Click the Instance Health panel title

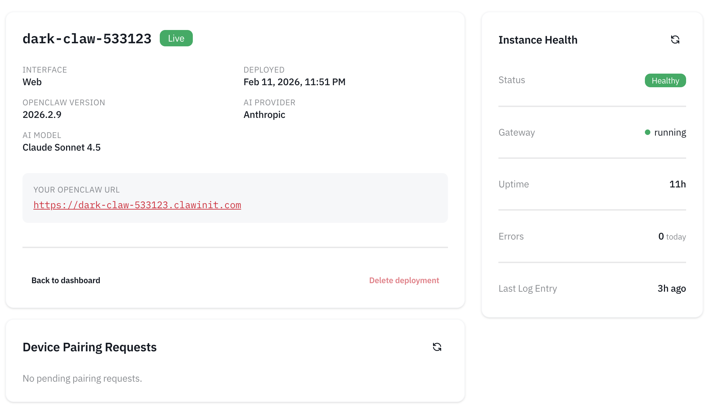(x=538, y=40)
